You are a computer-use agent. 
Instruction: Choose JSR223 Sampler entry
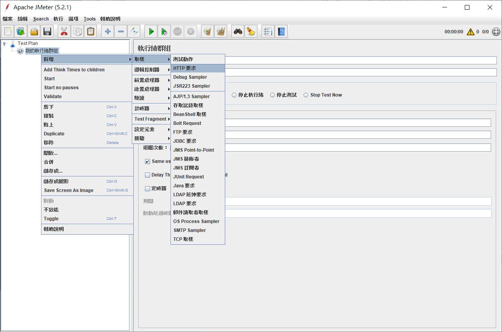[198, 86]
